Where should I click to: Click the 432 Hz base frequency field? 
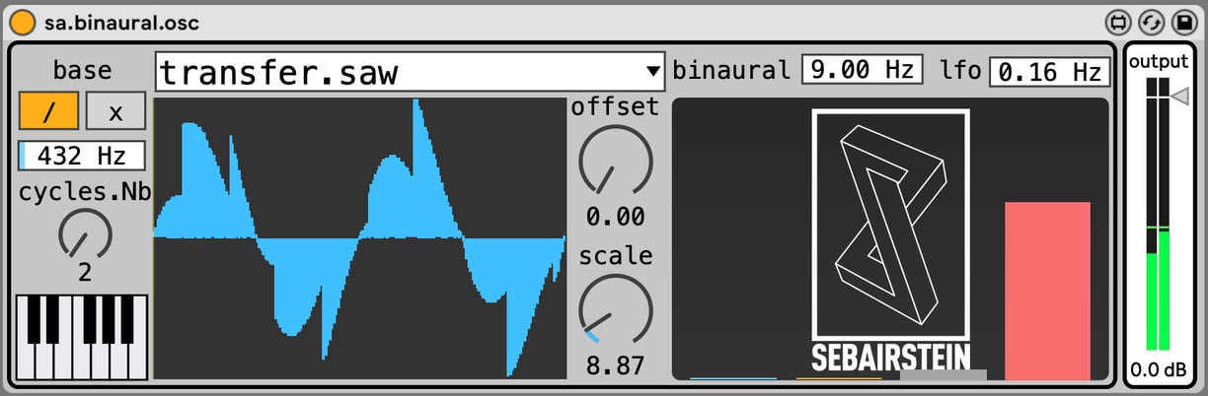point(82,156)
